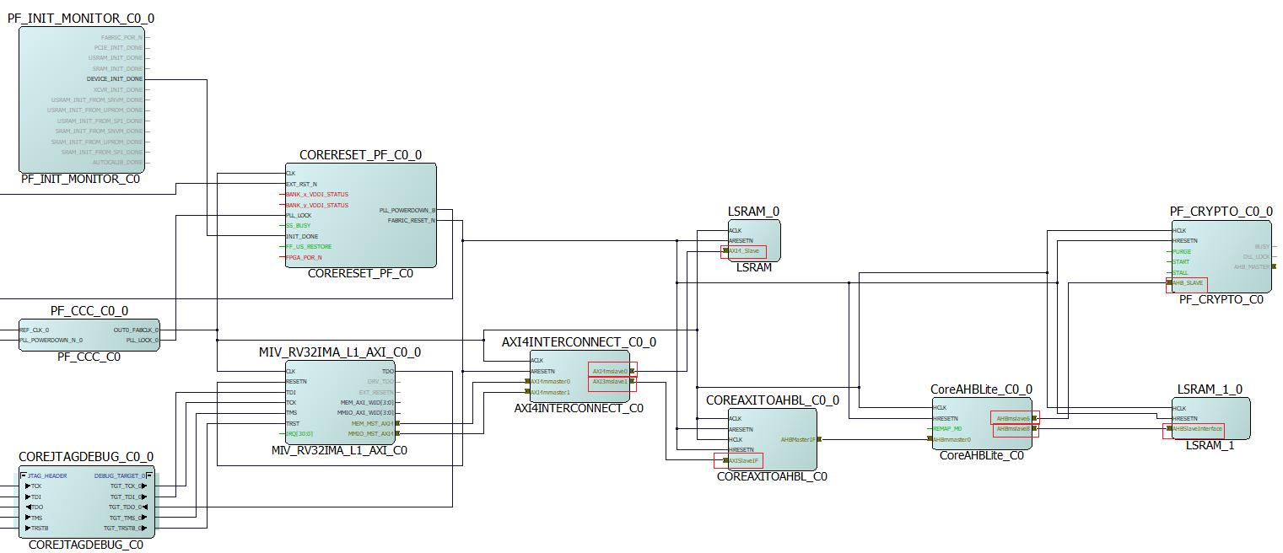The height and width of the screenshot is (553, 1283).
Task: Click the DRV_TDO pin
Action: (381, 381)
